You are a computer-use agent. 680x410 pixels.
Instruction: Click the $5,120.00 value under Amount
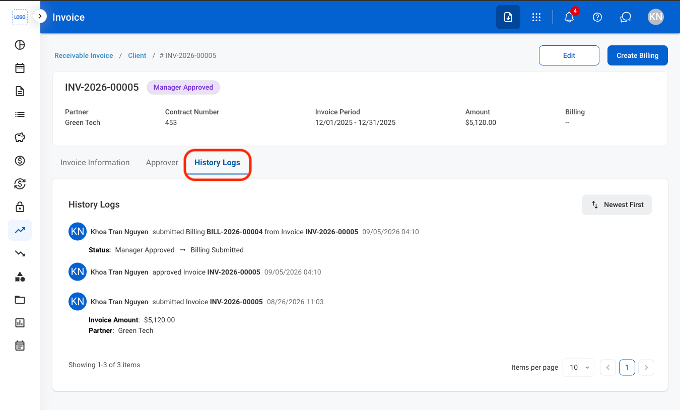pos(481,122)
